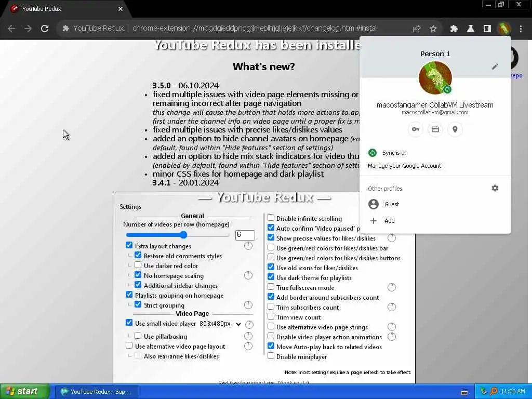Screen dimensions: 532x399
Task: Open the Chrome Labs flask icon
Action: (x=471, y=29)
